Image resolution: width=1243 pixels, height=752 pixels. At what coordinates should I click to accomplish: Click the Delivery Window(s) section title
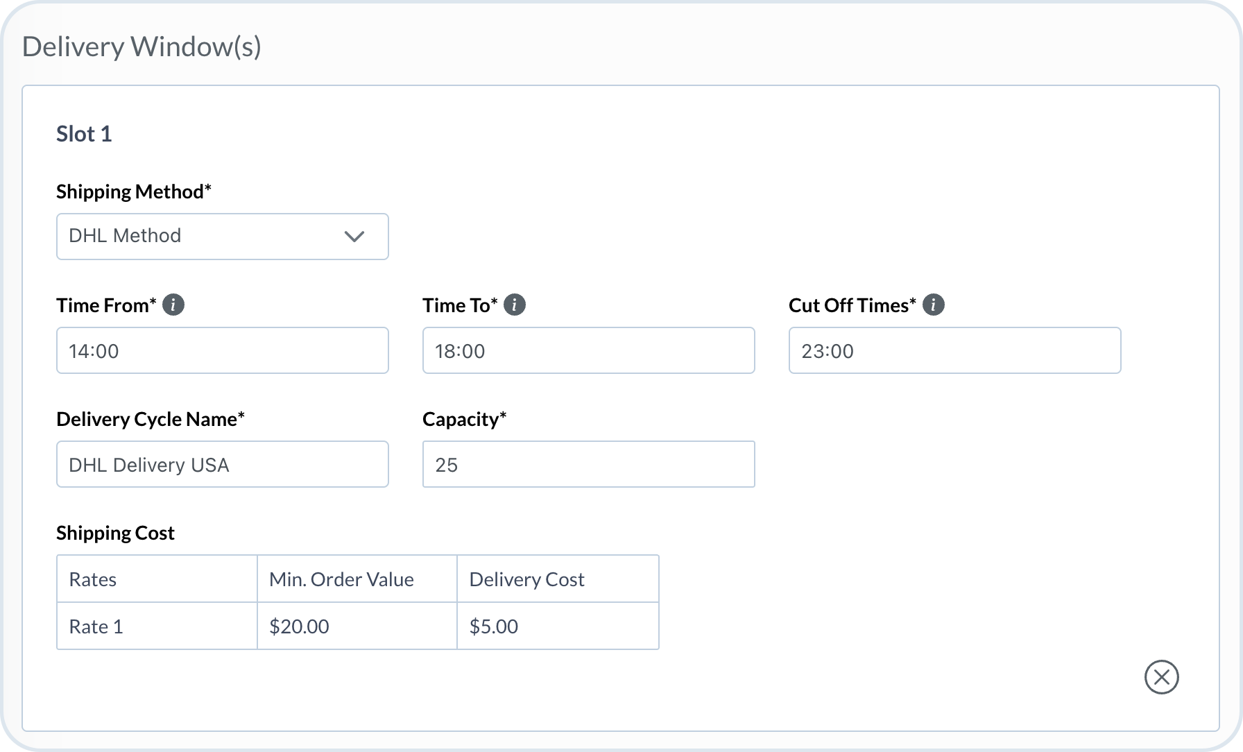pos(142,46)
